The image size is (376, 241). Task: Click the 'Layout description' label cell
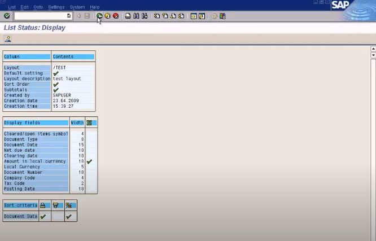coord(27,78)
